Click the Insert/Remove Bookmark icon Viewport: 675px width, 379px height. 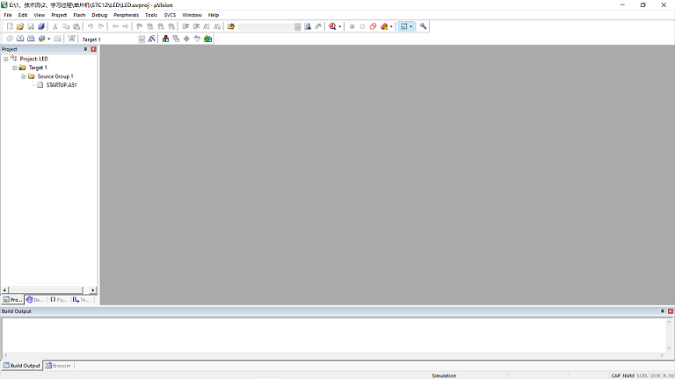click(x=140, y=26)
